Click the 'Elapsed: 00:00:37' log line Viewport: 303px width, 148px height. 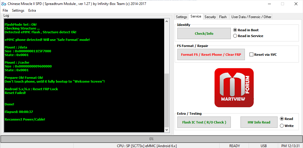18,112
